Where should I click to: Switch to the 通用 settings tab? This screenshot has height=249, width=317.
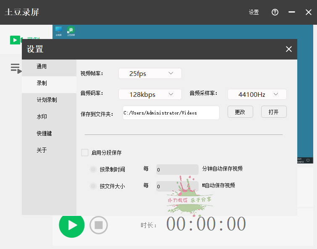(42, 66)
